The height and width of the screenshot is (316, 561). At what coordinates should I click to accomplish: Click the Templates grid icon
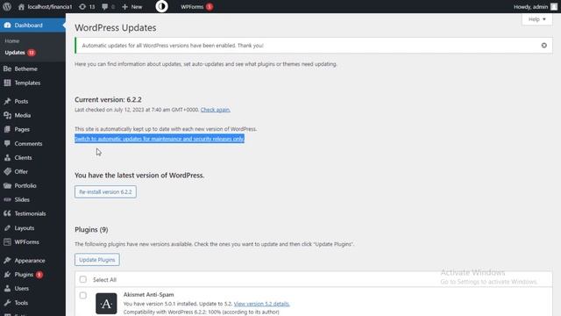(8, 83)
